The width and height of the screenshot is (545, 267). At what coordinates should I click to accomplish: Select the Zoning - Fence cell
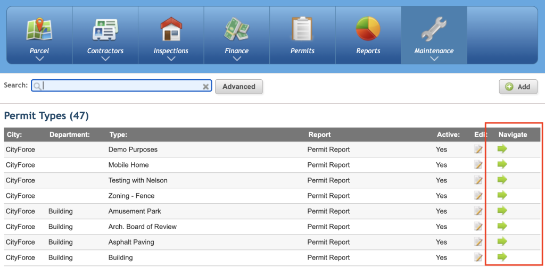point(131,196)
